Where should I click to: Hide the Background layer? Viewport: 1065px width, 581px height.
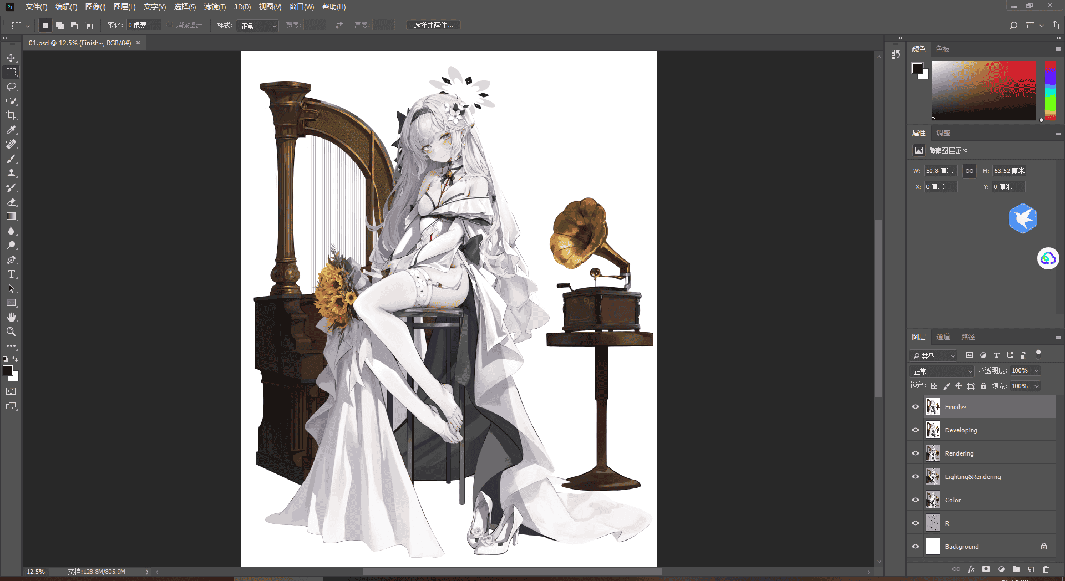tap(916, 547)
